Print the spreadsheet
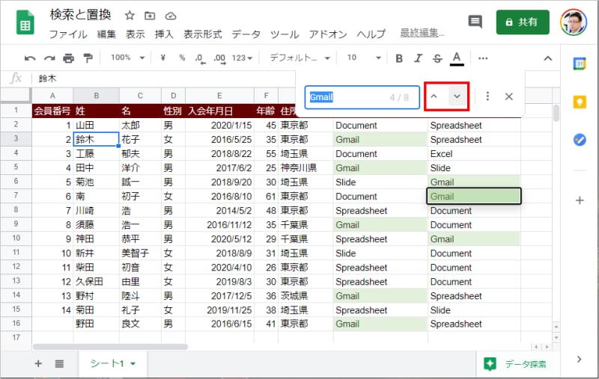The height and width of the screenshot is (379, 599). (x=68, y=58)
